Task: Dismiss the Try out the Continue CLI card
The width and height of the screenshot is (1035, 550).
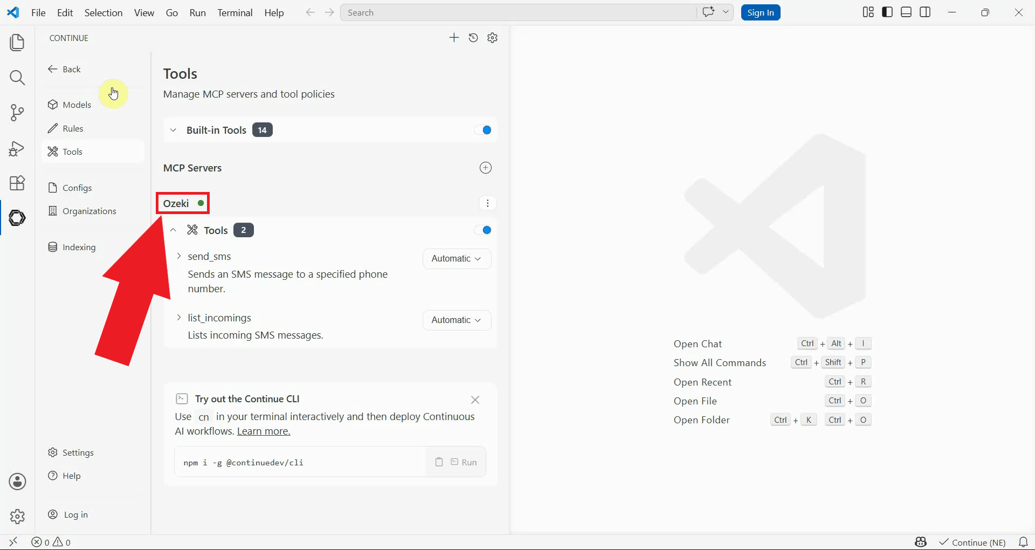Action: click(475, 400)
